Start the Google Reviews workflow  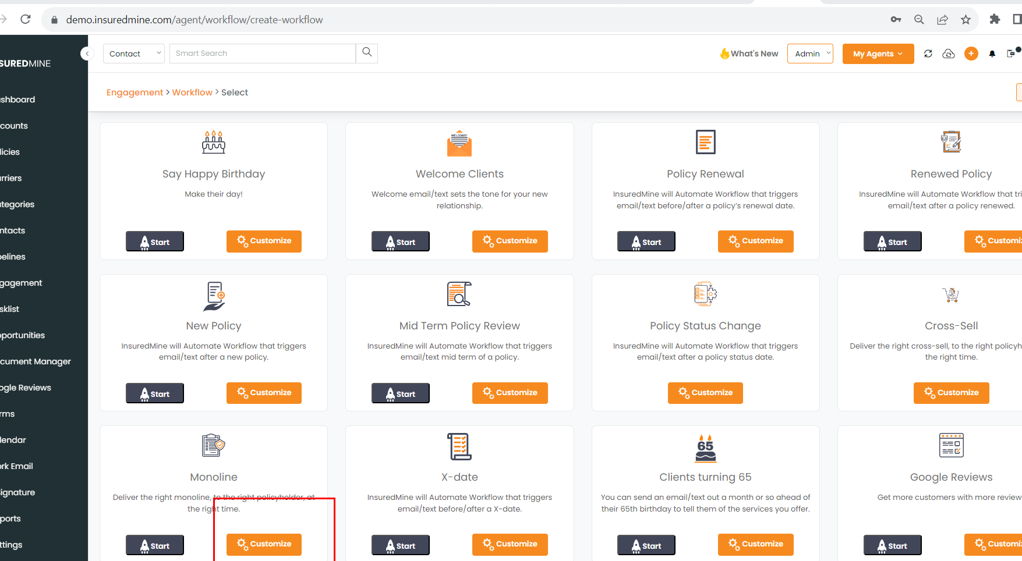(x=892, y=545)
